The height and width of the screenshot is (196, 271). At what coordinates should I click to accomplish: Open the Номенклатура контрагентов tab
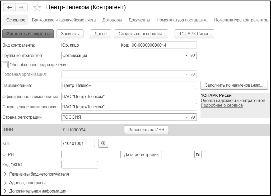pyautogui.click(x=241, y=20)
